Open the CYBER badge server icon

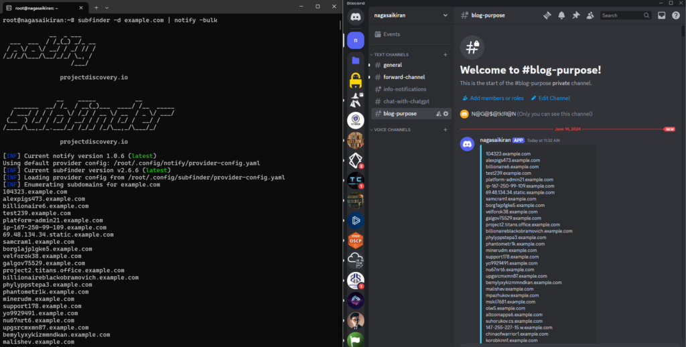click(x=355, y=121)
